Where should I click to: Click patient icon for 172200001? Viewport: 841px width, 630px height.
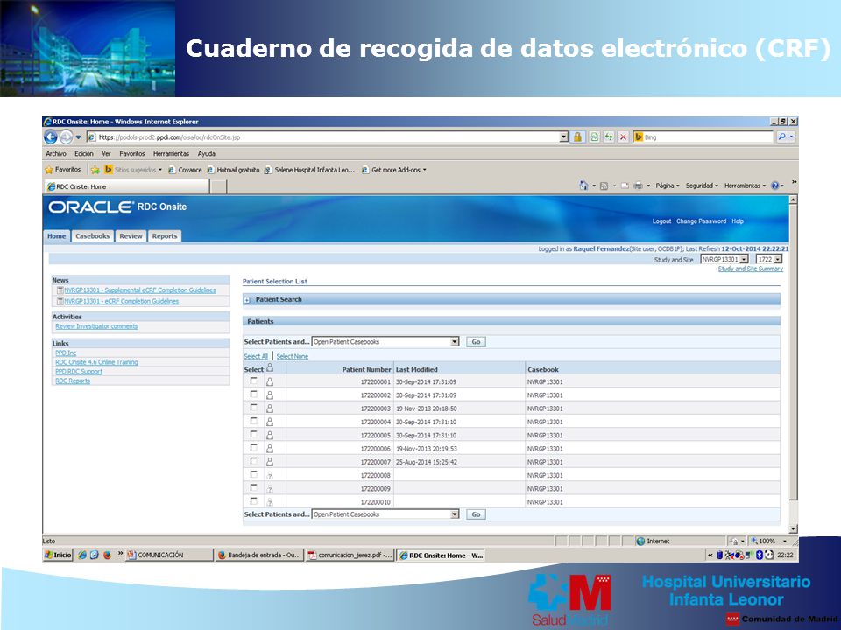point(270,382)
